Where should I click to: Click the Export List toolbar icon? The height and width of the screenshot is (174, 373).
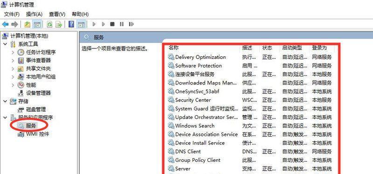pos(59,24)
